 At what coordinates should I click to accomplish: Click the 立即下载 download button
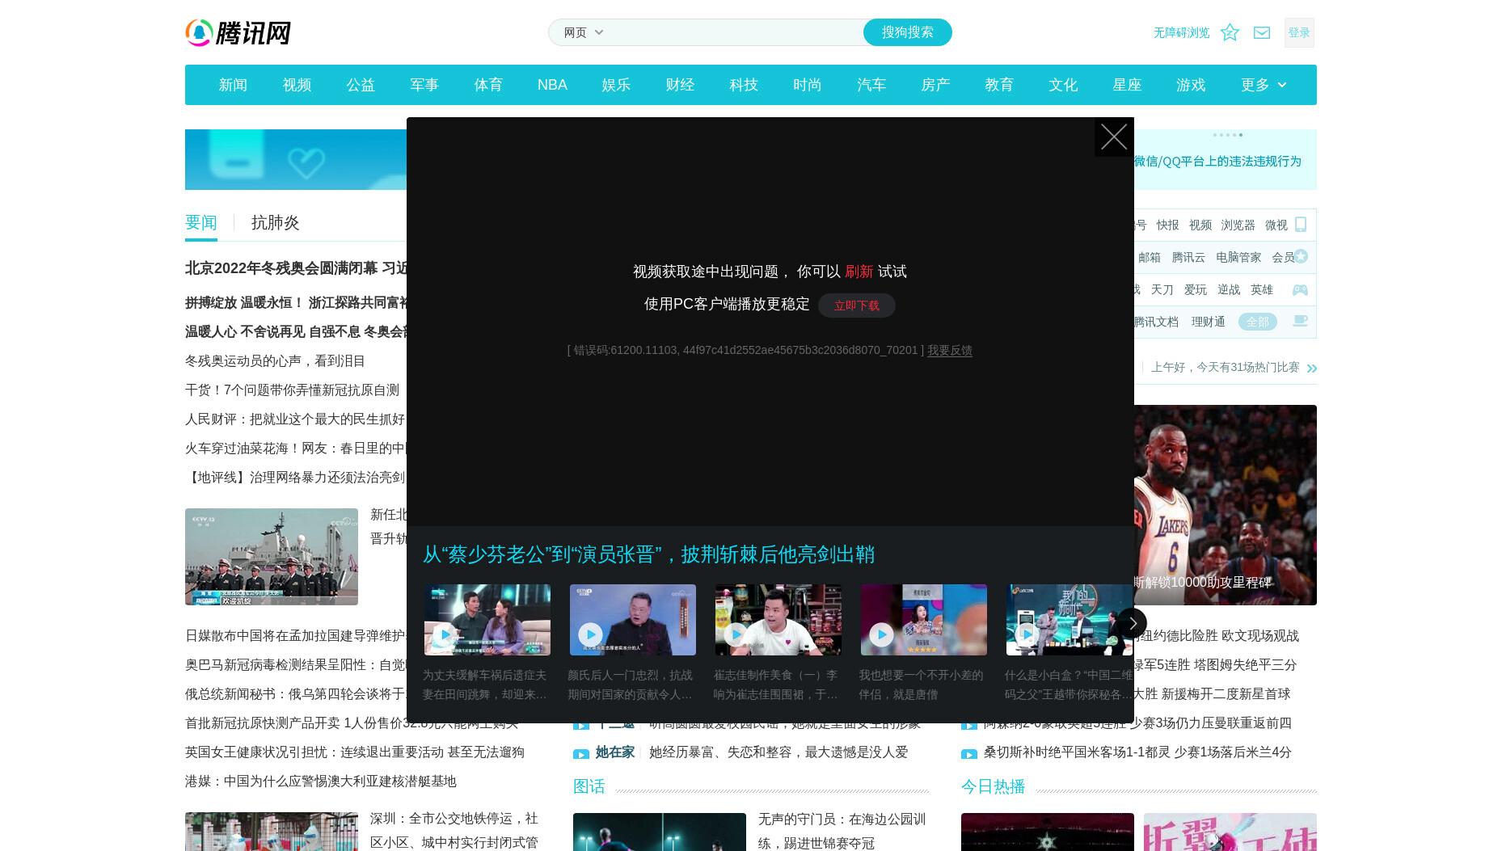[x=857, y=305]
